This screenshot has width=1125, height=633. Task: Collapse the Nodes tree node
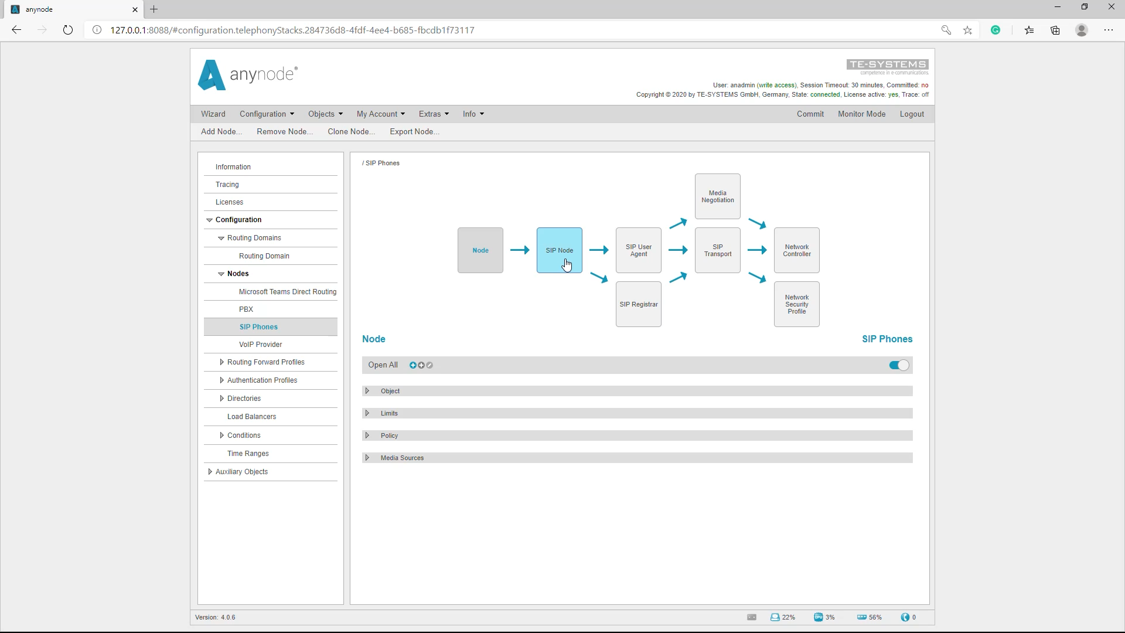[221, 274]
